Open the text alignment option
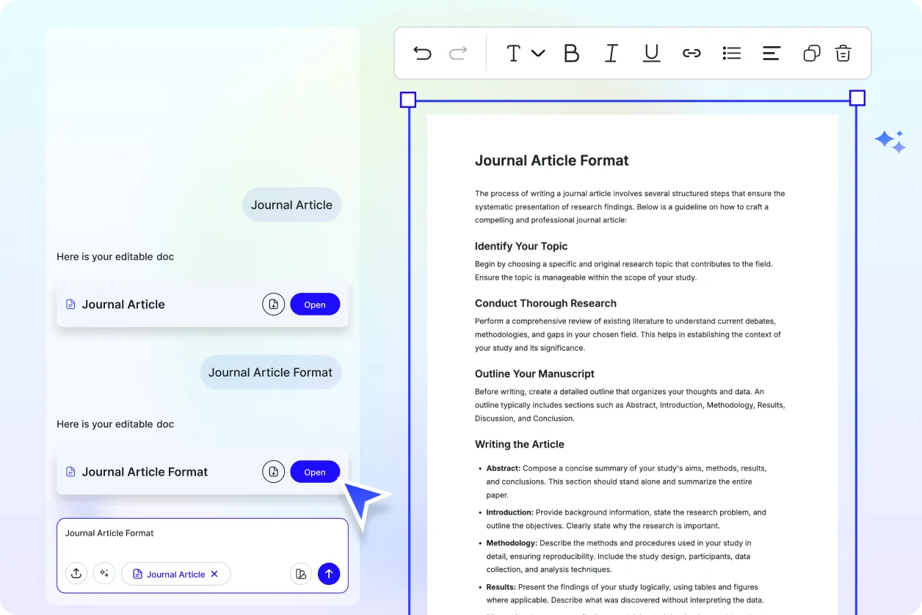 pos(771,53)
